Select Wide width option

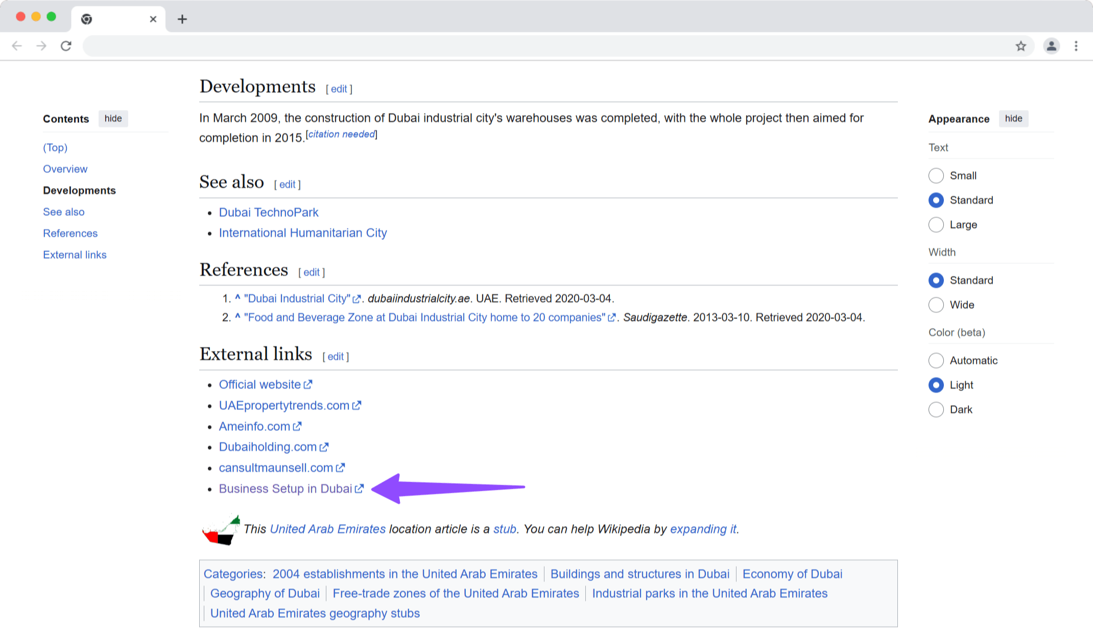[x=936, y=305]
